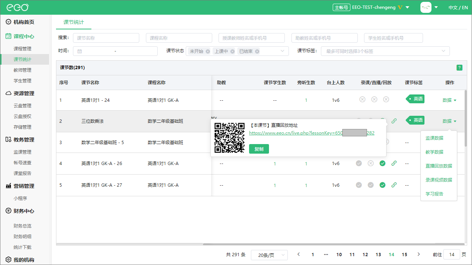Click the 授课教师姓名或手机号 search field
Screen dimensions: 472x265
[x=252, y=38]
